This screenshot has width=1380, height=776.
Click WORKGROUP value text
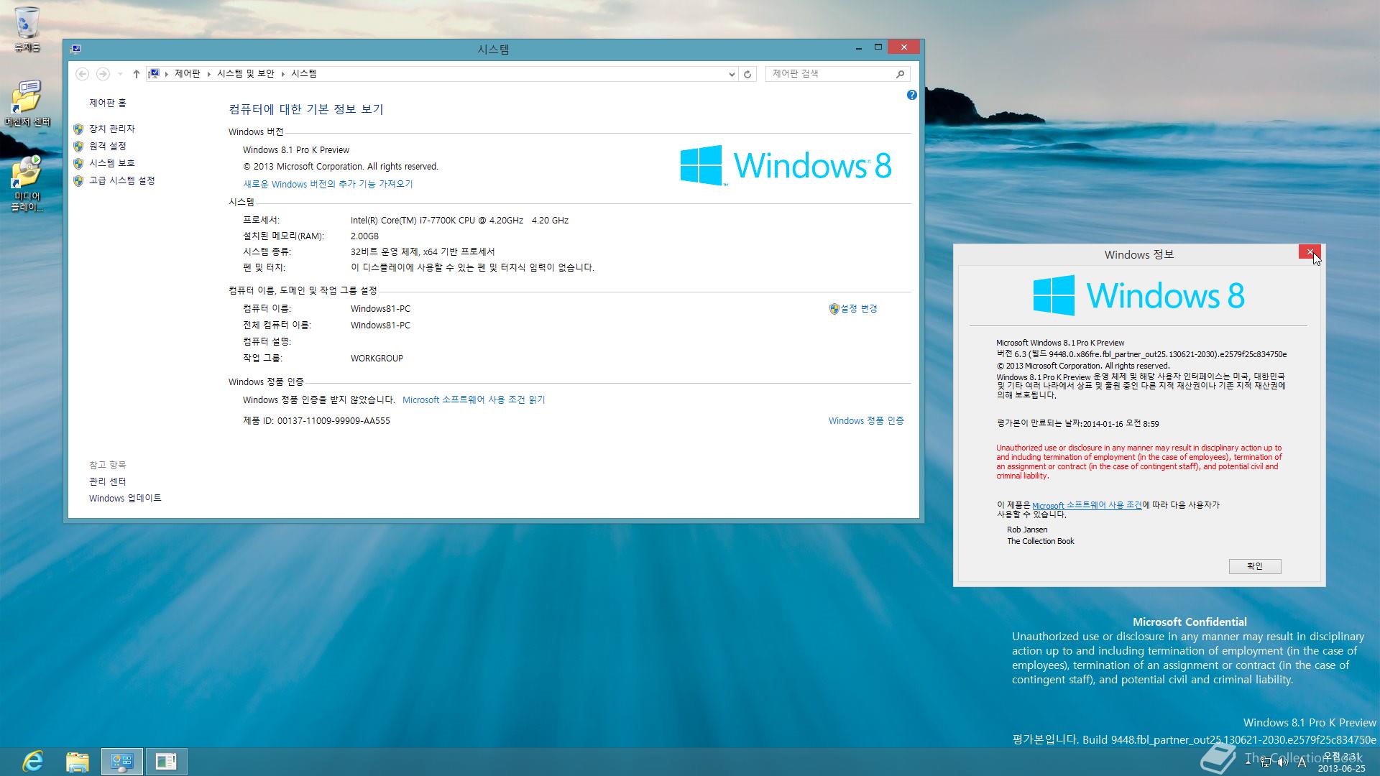tap(377, 358)
